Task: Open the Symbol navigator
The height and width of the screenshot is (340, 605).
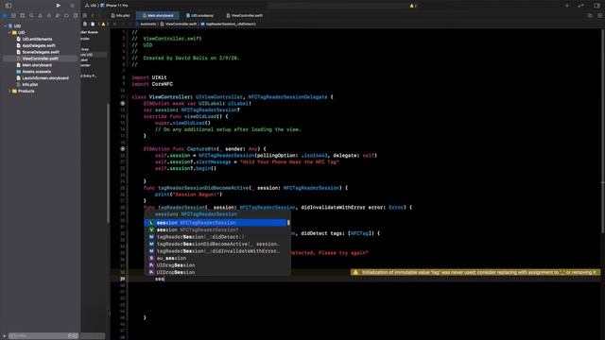Action: tap(23, 15)
